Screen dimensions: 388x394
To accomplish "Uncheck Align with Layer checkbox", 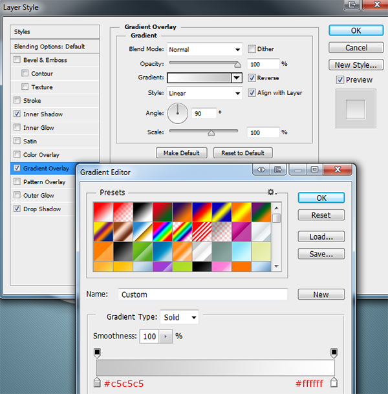I will 252,93.
